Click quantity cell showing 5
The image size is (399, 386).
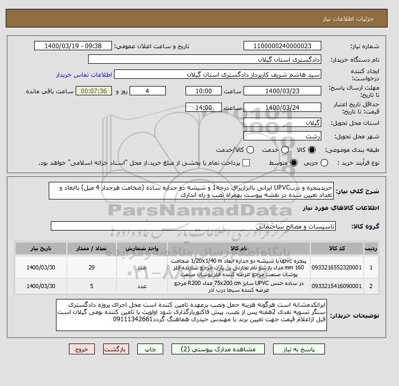click(92, 286)
